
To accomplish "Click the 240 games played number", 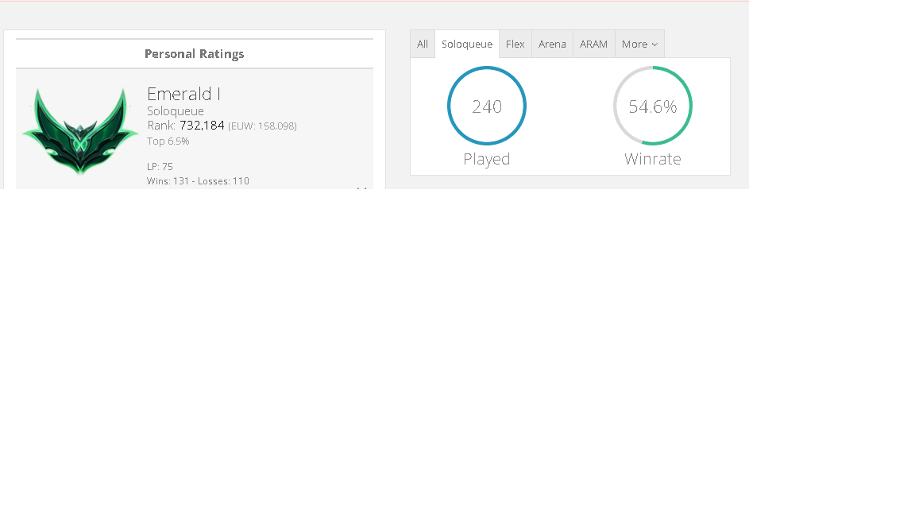I will [x=487, y=106].
